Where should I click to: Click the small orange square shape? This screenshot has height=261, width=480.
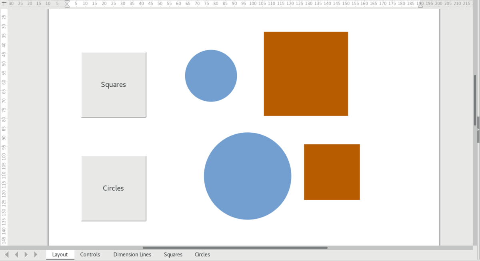pyautogui.click(x=332, y=172)
